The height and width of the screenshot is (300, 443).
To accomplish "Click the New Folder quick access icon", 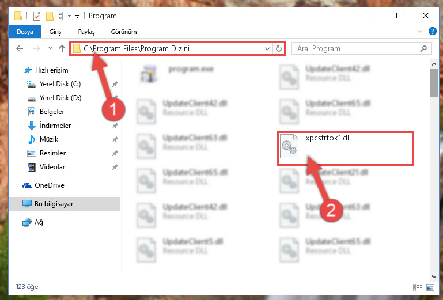I will click(50, 16).
